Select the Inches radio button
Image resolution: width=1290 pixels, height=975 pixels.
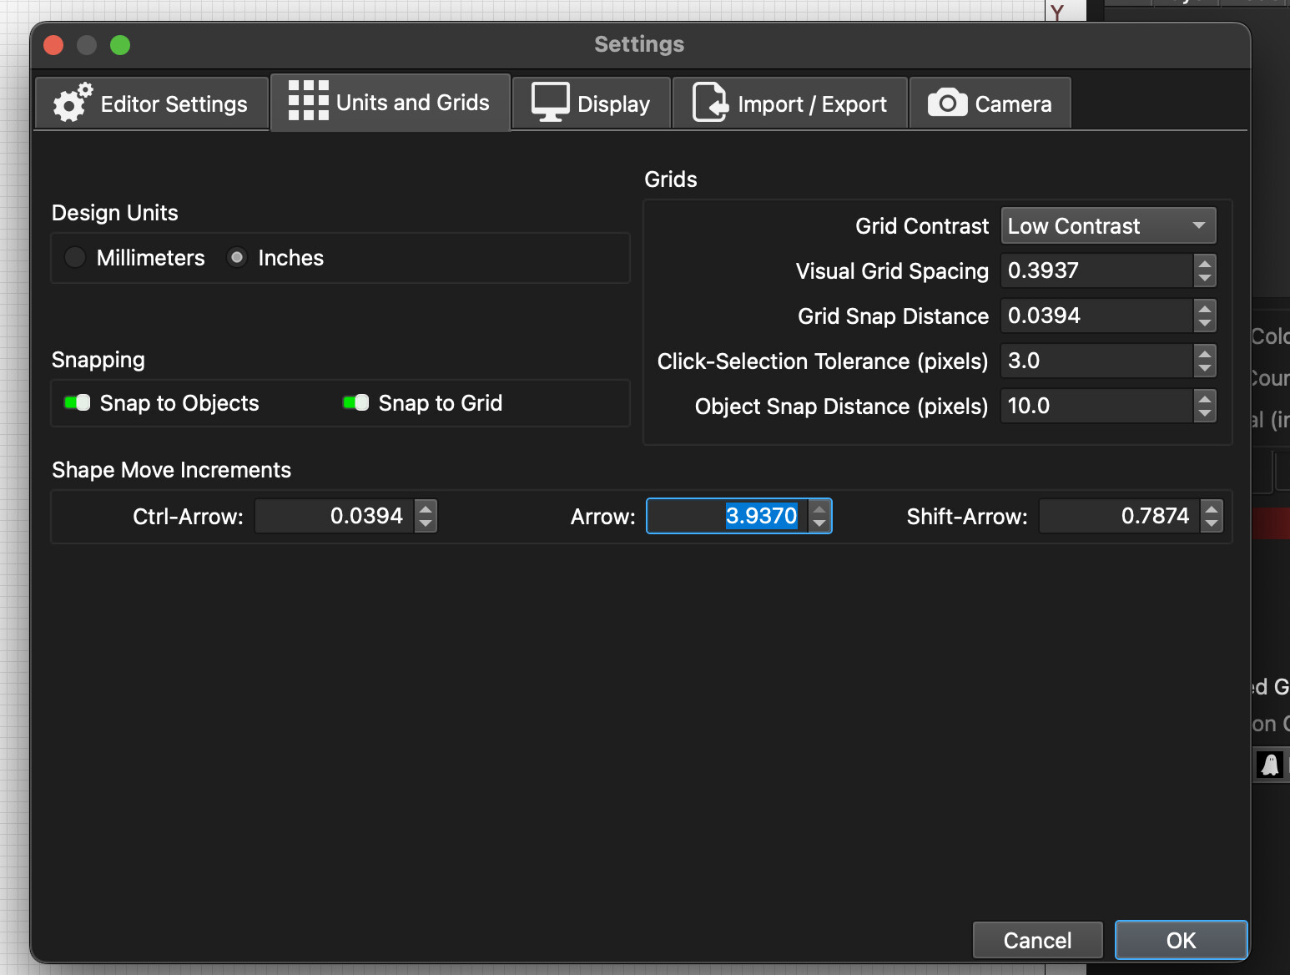237,258
